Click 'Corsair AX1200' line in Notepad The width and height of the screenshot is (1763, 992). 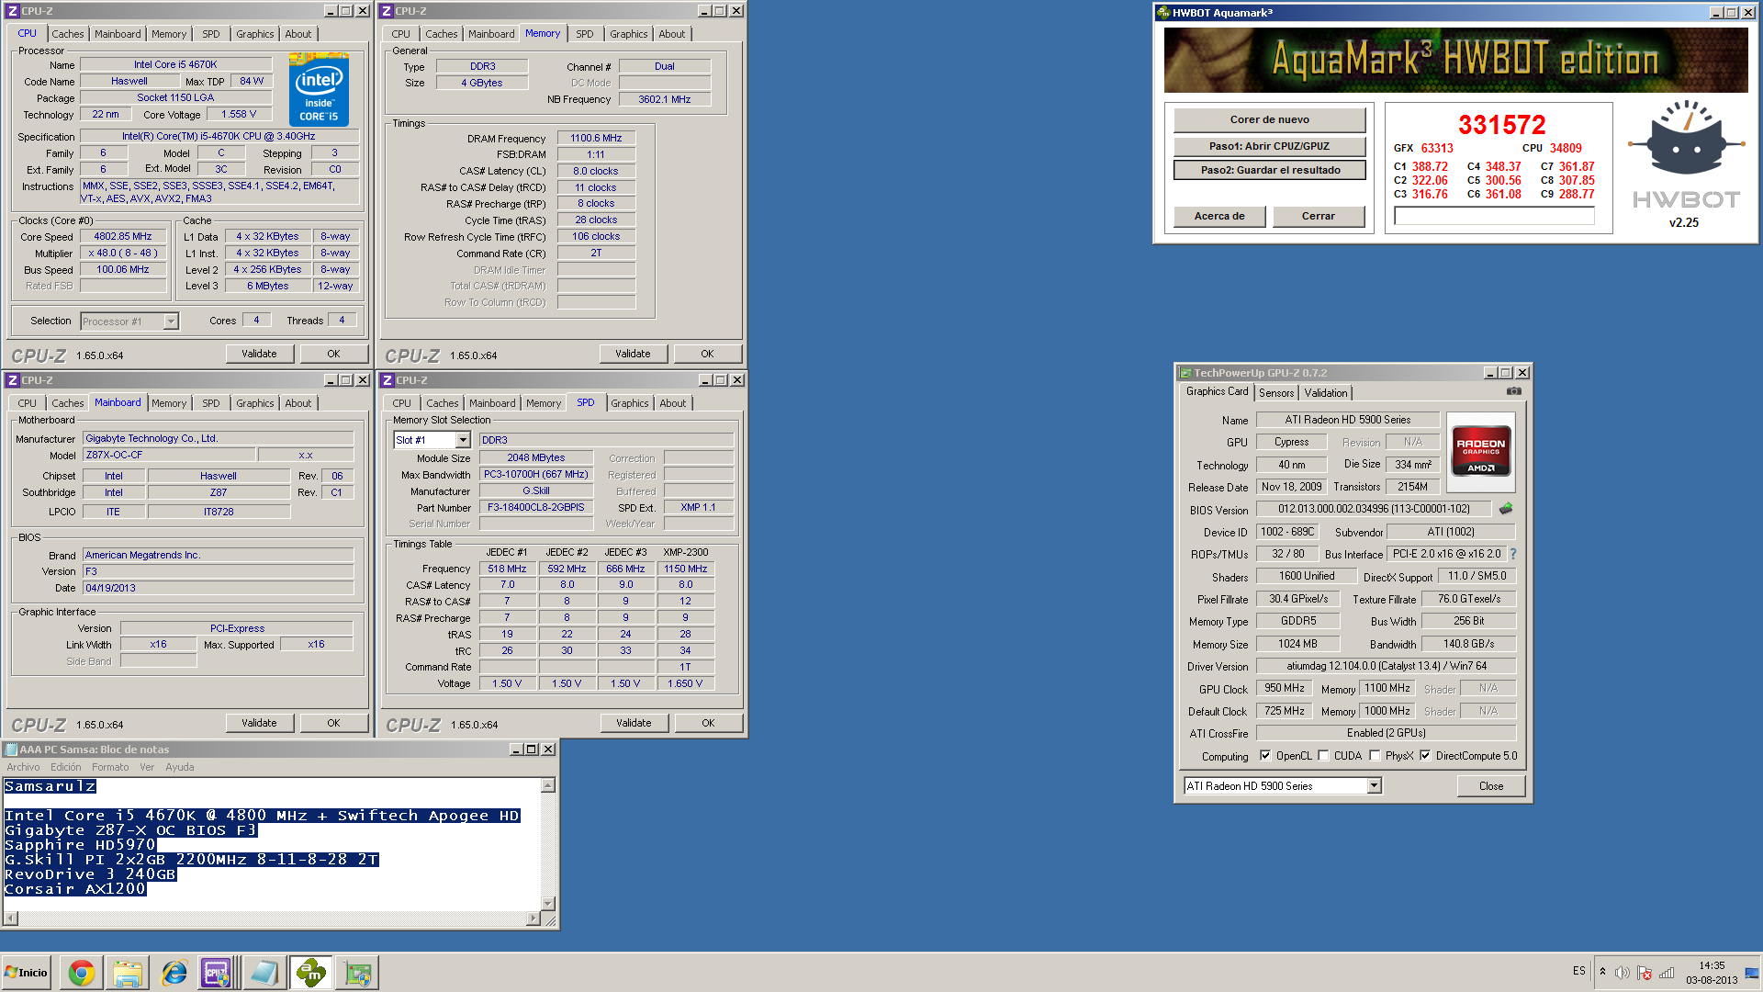tap(75, 889)
